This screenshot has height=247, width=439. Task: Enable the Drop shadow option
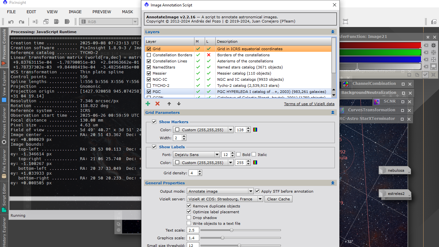[x=189, y=218]
